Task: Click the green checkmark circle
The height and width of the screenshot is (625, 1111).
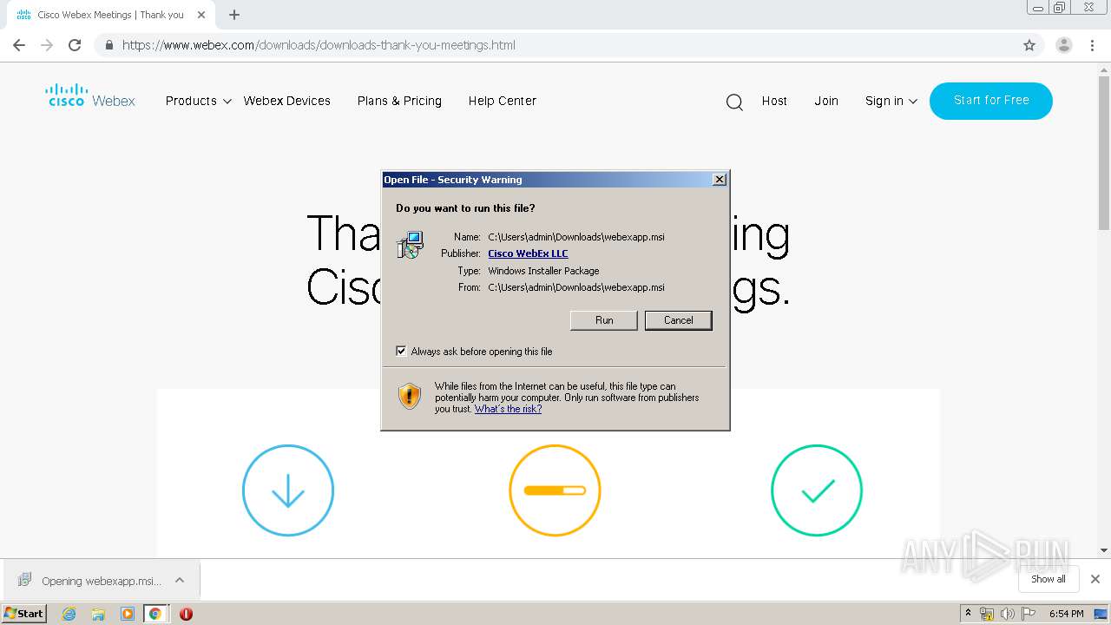Action: (817, 490)
